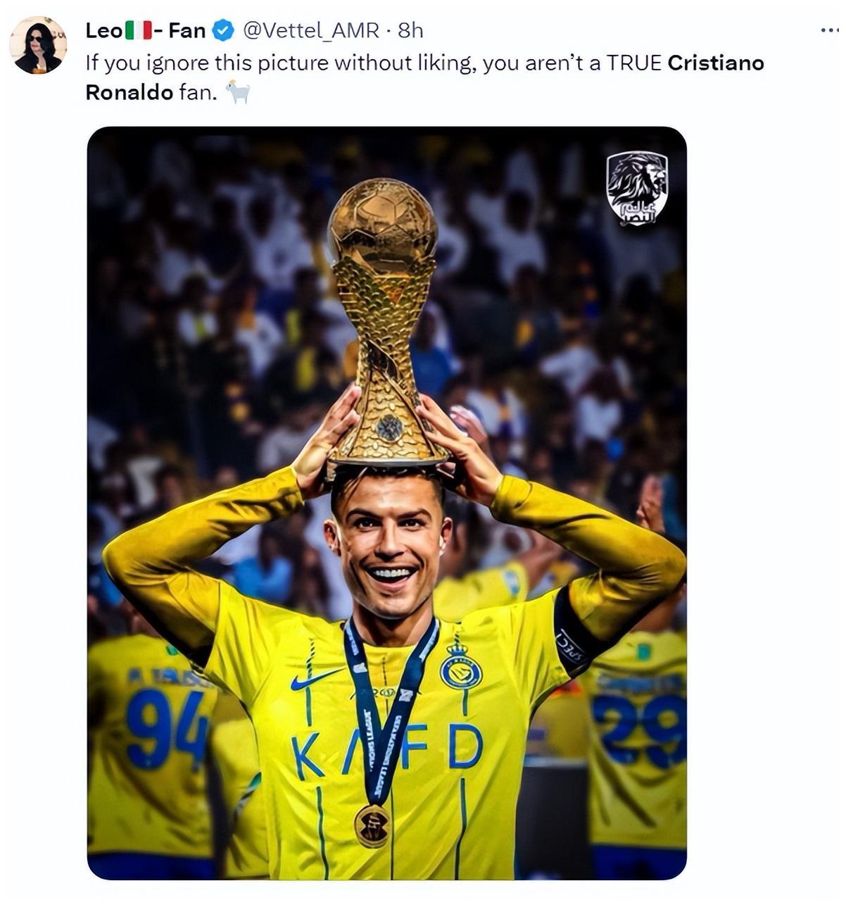Click the KAFD sponsor text on shirt
This screenshot has width=846, height=907.
pyautogui.click(x=387, y=749)
